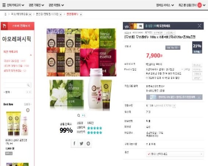Click the sidebar previous/next pager arrows

[28, 92]
